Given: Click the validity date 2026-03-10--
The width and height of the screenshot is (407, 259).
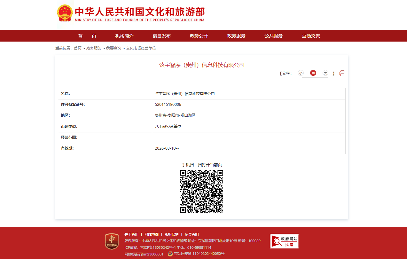Looking at the screenshot, I should tap(167, 148).
